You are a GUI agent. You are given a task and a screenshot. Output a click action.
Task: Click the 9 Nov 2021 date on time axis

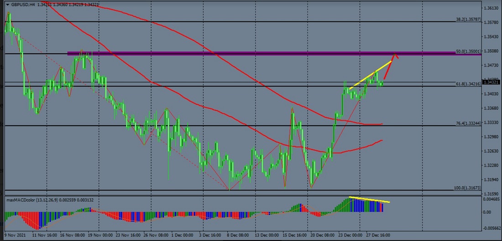click(15, 235)
